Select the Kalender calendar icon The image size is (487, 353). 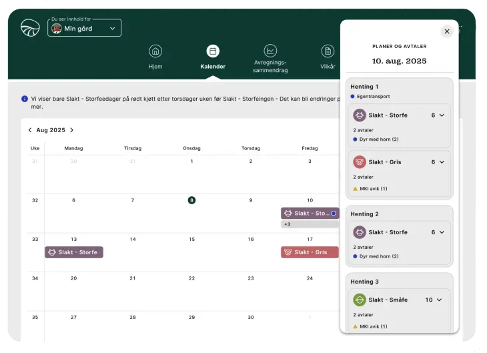click(213, 51)
